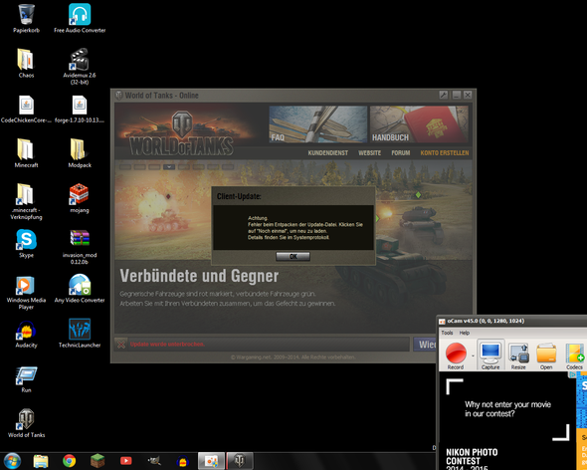Image resolution: width=587 pixels, height=470 pixels.
Task: Click the retry button beside the update status
Action: click(425, 345)
